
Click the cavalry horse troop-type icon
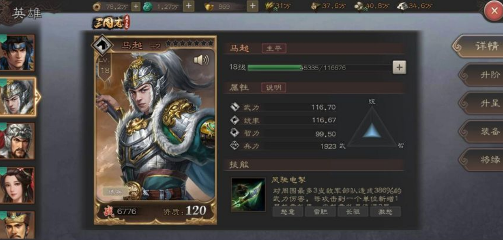click(x=102, y=46)
